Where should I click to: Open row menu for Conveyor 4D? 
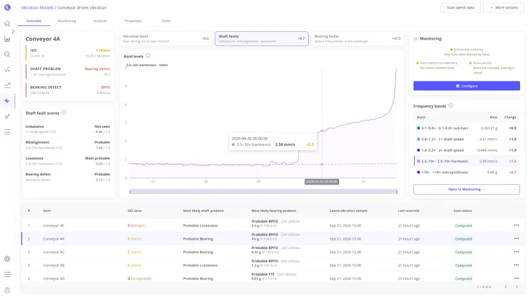(x=517, y=278)
